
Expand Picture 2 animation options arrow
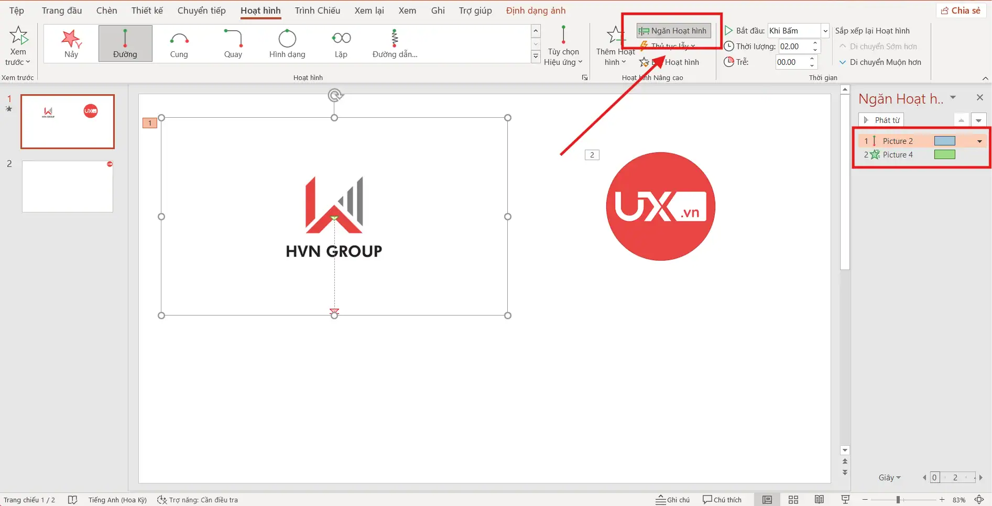pos(979,141)
